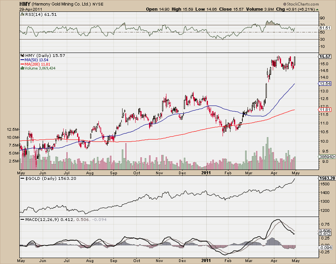Click the -0.094 histogram value in MACD legend
Screen dimensions: 336x264
(99, 220)
